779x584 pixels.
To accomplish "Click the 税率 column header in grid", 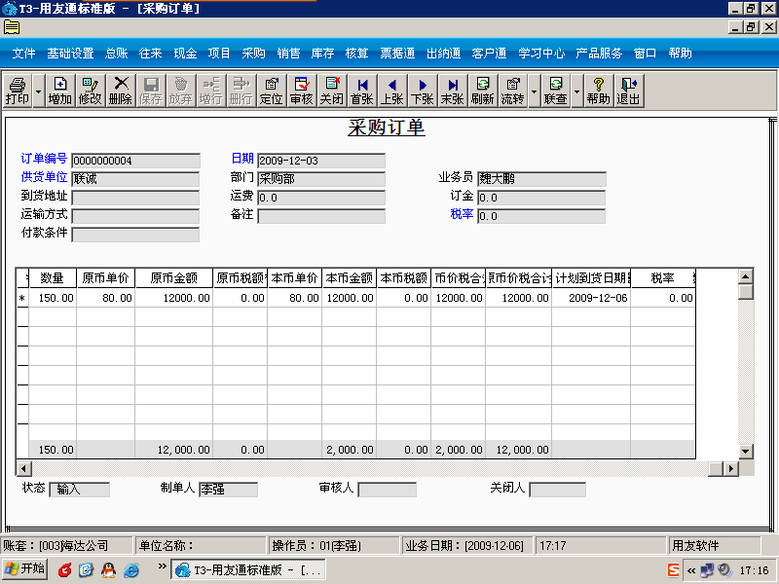I will [x=662, y=278].
